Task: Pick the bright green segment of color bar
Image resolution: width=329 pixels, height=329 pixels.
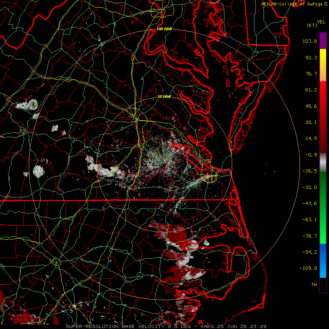Action: coord(323,233)
